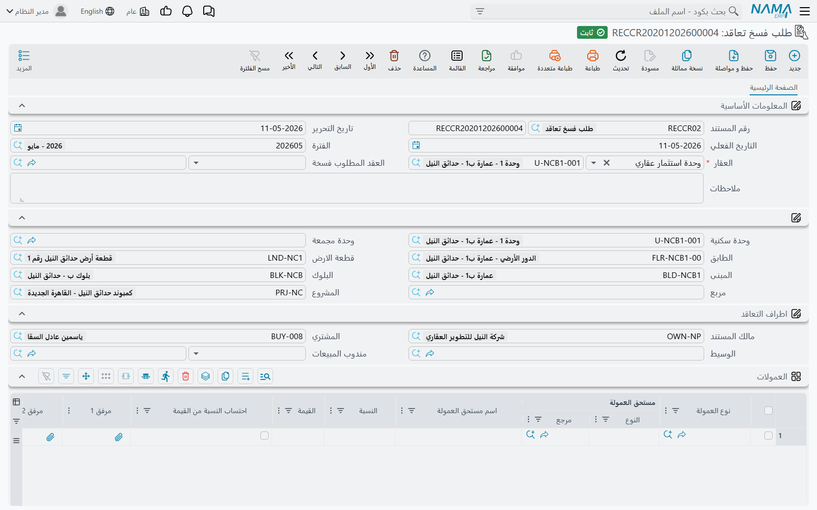Click the التاريخ الفعلي date field

(556, 145)
